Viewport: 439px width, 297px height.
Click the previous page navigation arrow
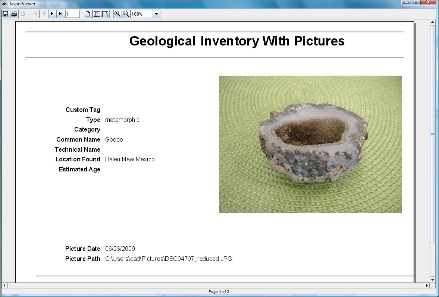(43, 14)
